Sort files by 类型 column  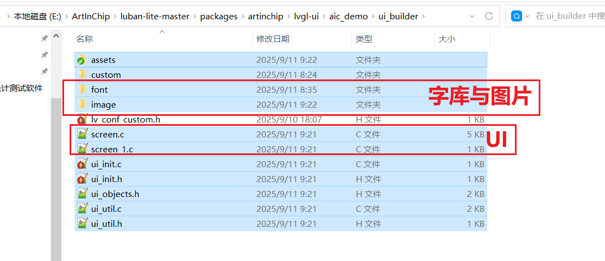click(x=364, y=39)
